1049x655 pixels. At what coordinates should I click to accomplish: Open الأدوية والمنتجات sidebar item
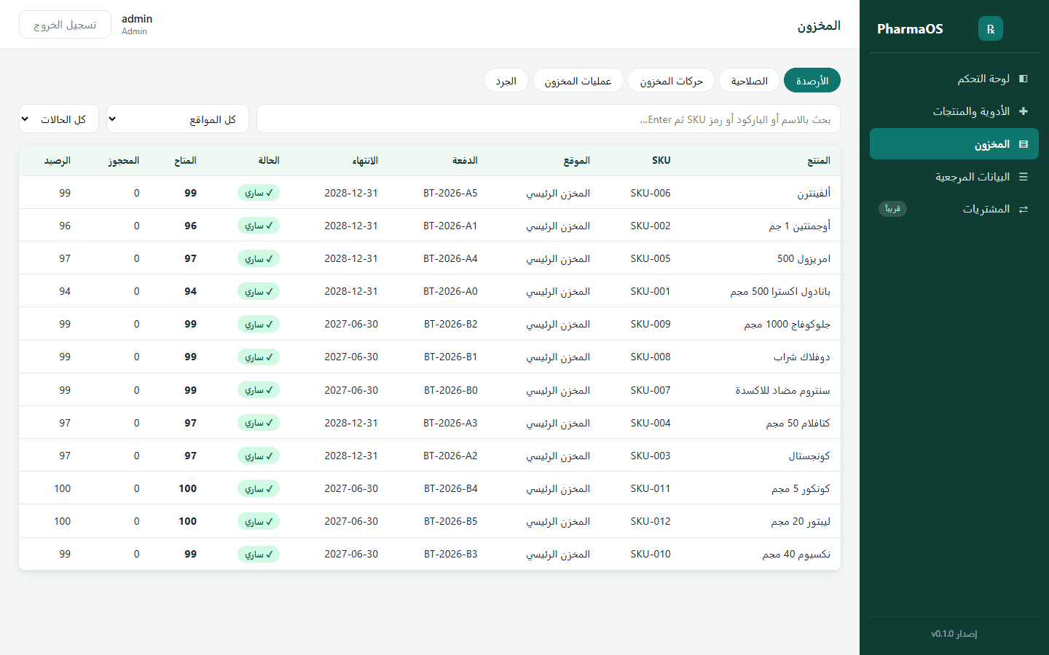click(954, 111)
